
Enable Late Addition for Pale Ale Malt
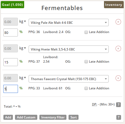coord(86,32)
